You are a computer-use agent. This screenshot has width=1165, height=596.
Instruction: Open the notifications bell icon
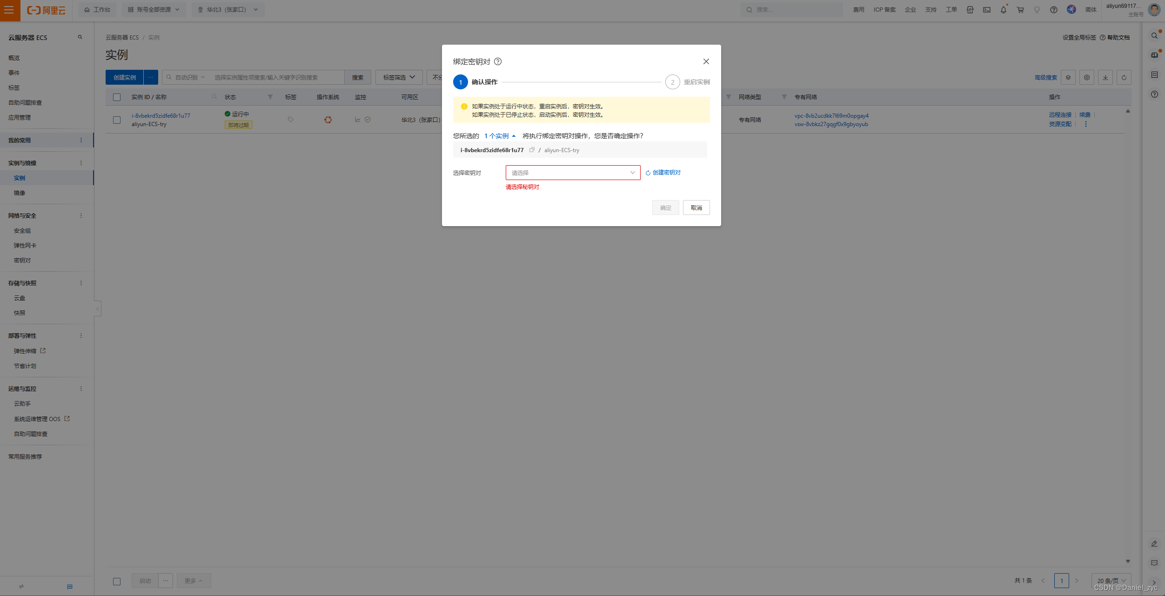pyautogui.click(x=1003, y=10)
